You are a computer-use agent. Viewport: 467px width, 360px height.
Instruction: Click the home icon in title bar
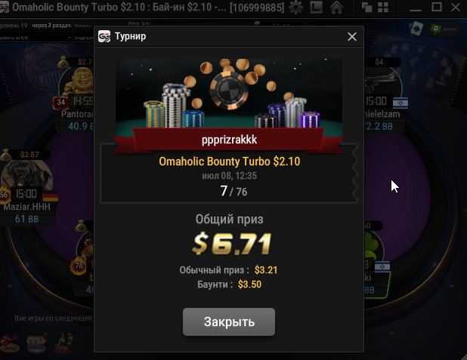pos(336,7)
